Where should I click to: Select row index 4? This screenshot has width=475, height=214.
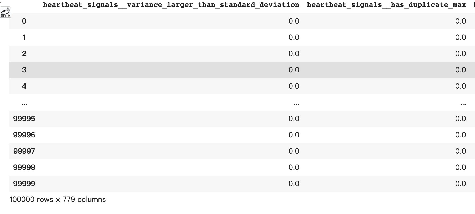[24, 86]
